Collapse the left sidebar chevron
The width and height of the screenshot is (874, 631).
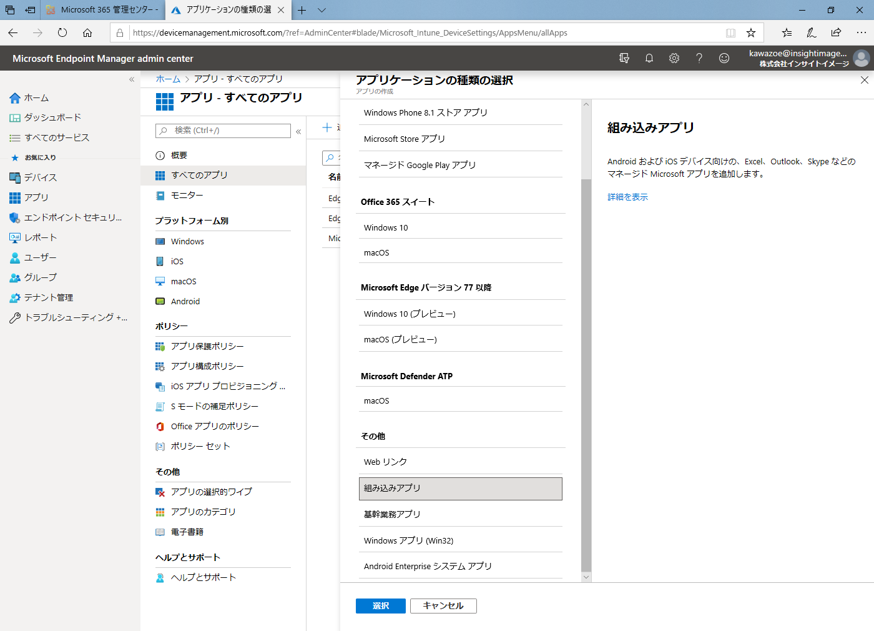click(x=132, y=79)
